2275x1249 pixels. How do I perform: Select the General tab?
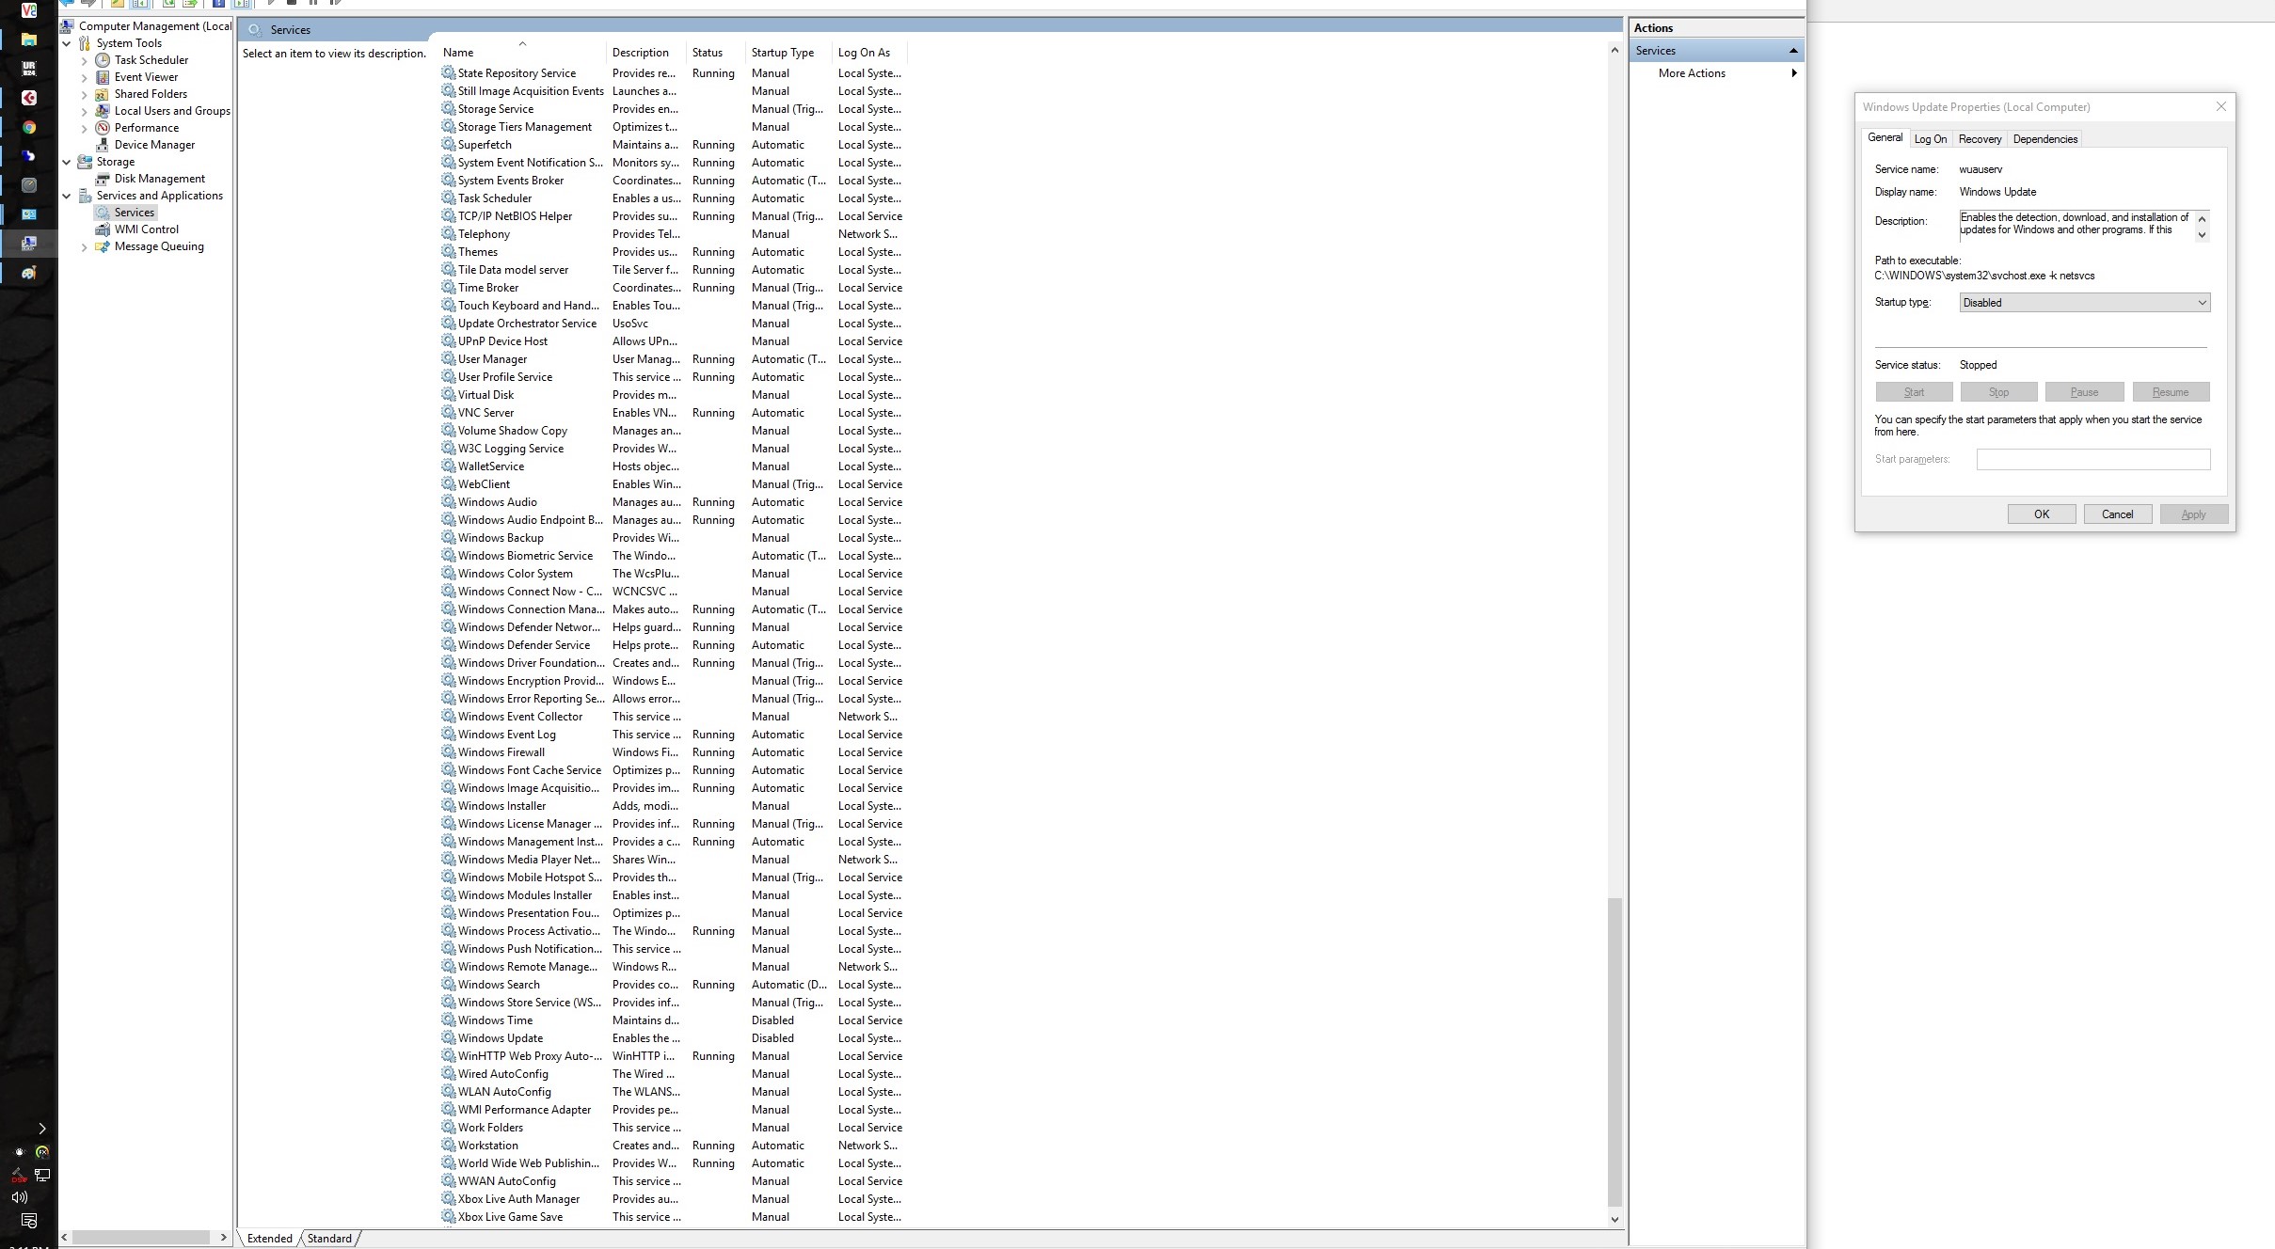[x=1885, y=137]
